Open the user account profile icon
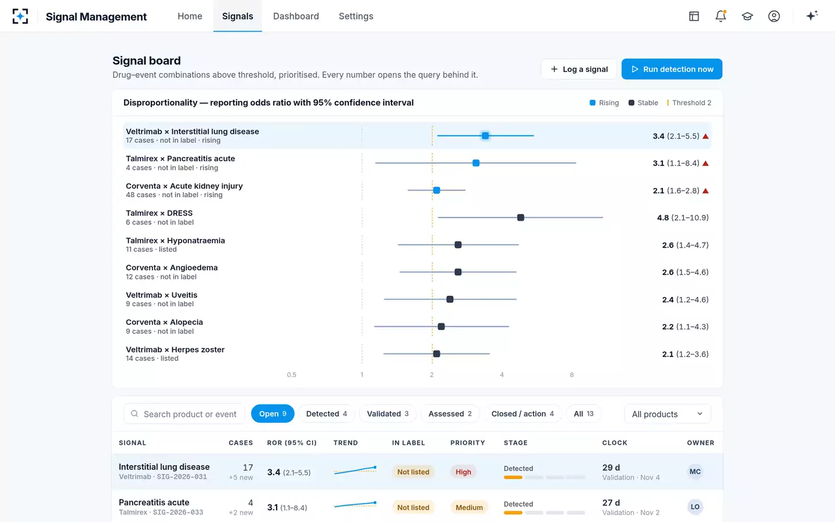 (774, 16)
